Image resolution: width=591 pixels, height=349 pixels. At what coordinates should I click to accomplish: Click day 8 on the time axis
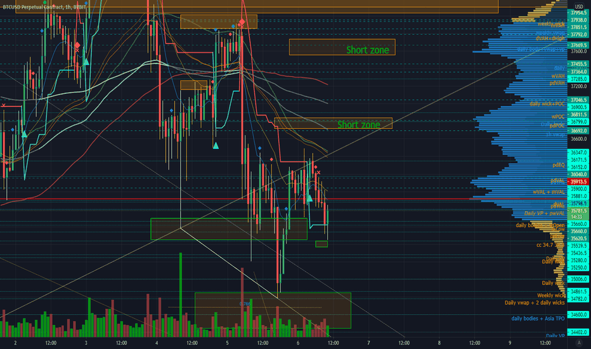click(439, 343)
